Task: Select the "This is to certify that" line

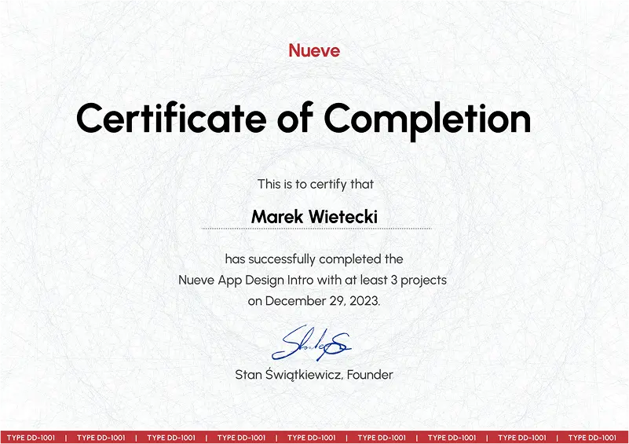Action: (x=315, y=184)
